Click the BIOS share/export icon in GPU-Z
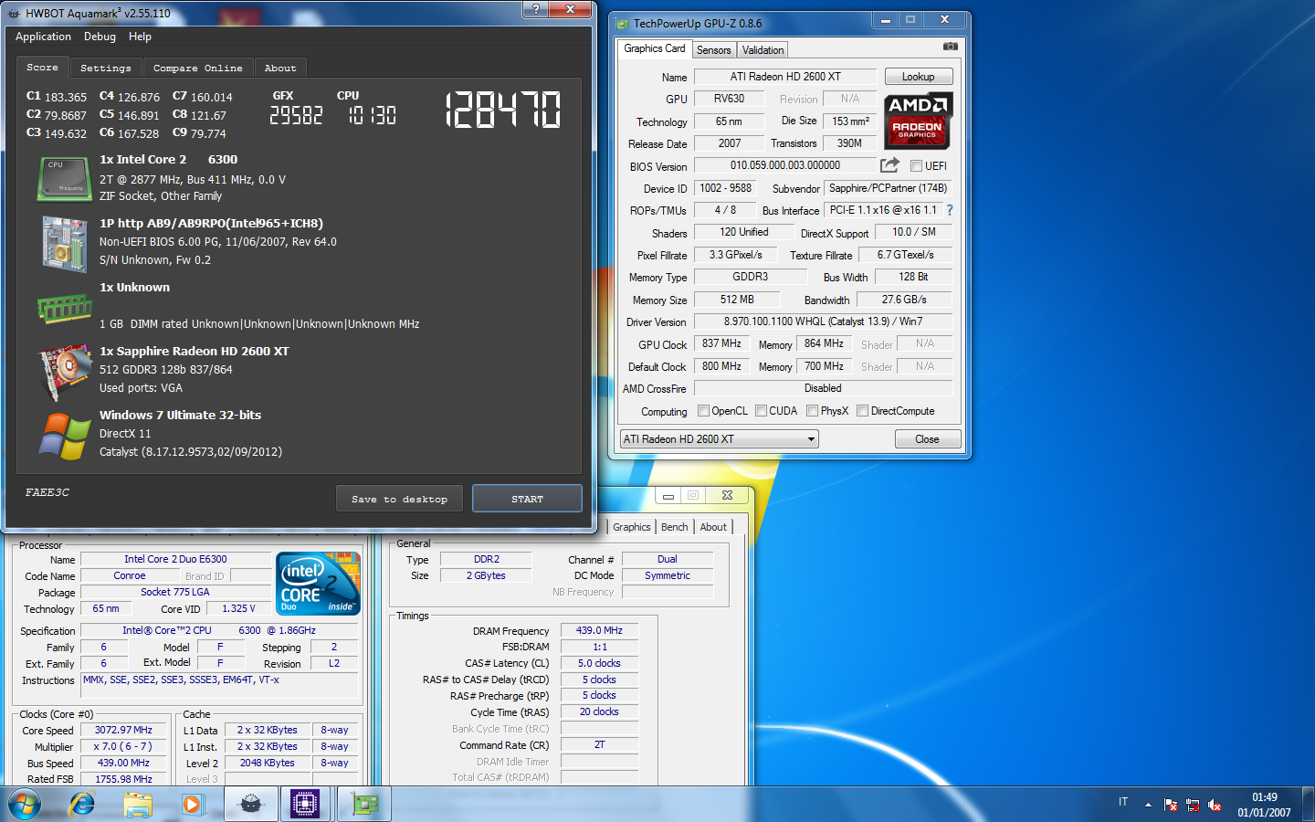The image size is (1315, 822). coord(889,165)
